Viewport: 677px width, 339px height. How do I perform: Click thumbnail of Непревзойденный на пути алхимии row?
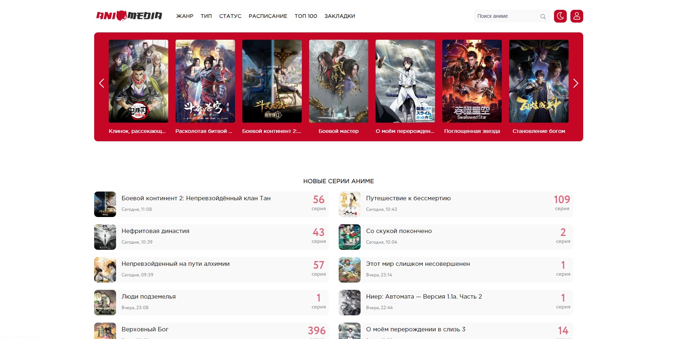105,270
